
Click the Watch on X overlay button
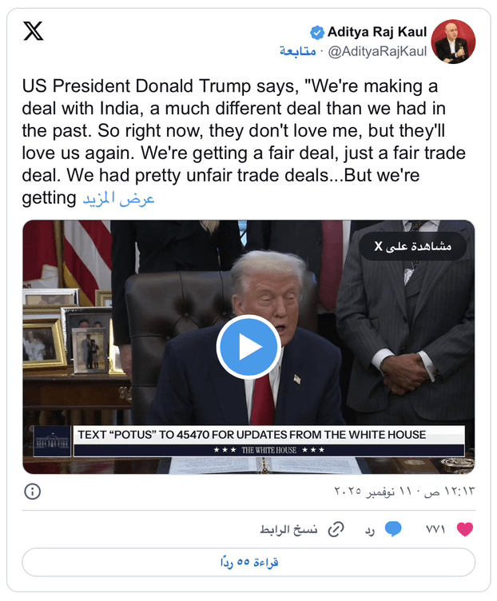point(412,246)
